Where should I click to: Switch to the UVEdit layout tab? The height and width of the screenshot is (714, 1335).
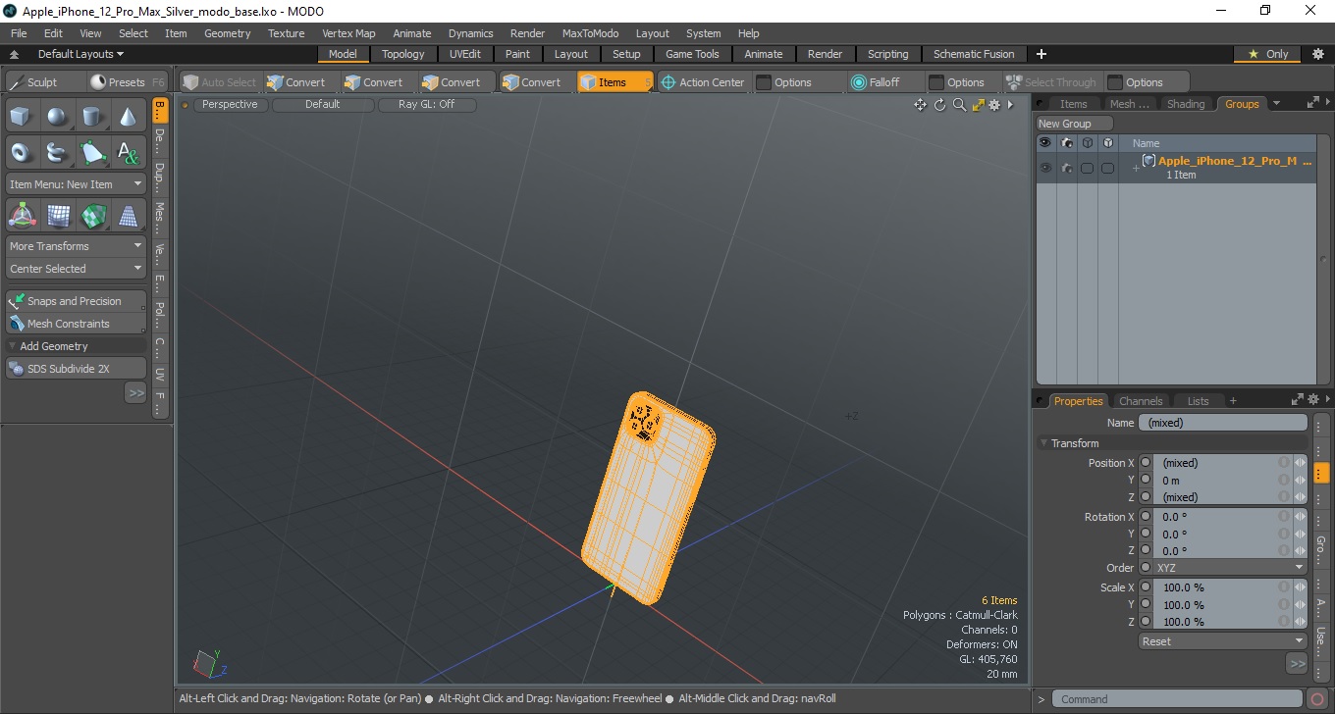[465, 54]
